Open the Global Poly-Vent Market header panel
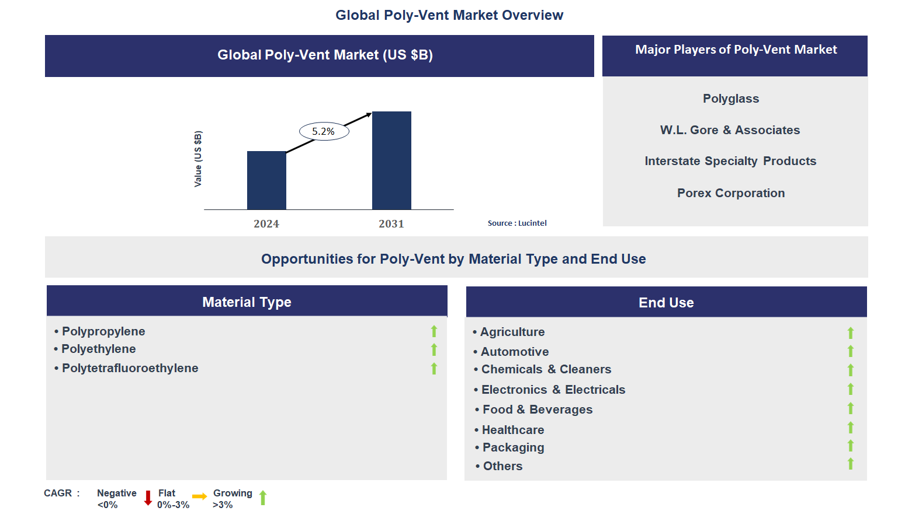The height and width of the screenshot is (532, 898). pyautogui.click(x=325, y=55)
